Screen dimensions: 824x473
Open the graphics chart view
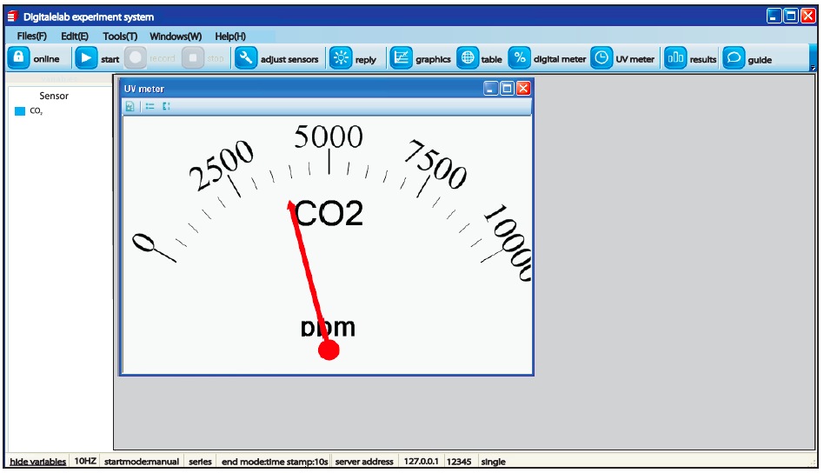point(401,58)
